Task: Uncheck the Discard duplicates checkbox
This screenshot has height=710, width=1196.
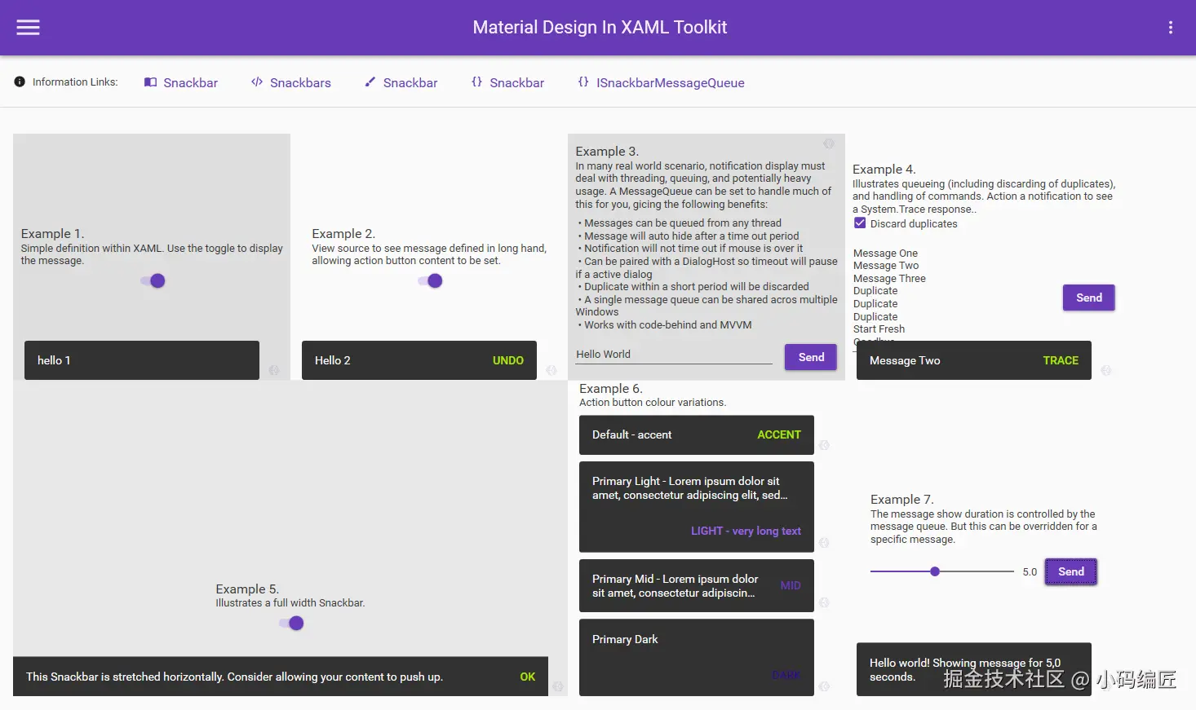Action: click(x=860, y=223)
